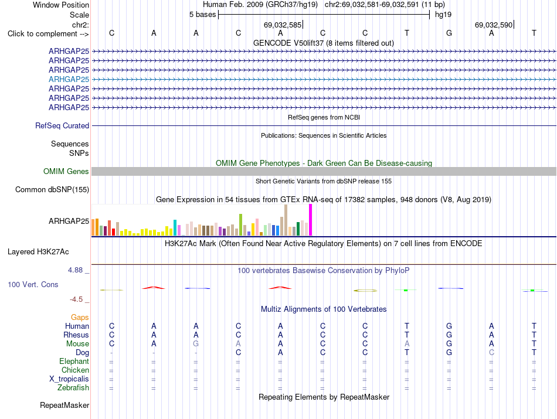Click the Zebrafish species label

73,388
